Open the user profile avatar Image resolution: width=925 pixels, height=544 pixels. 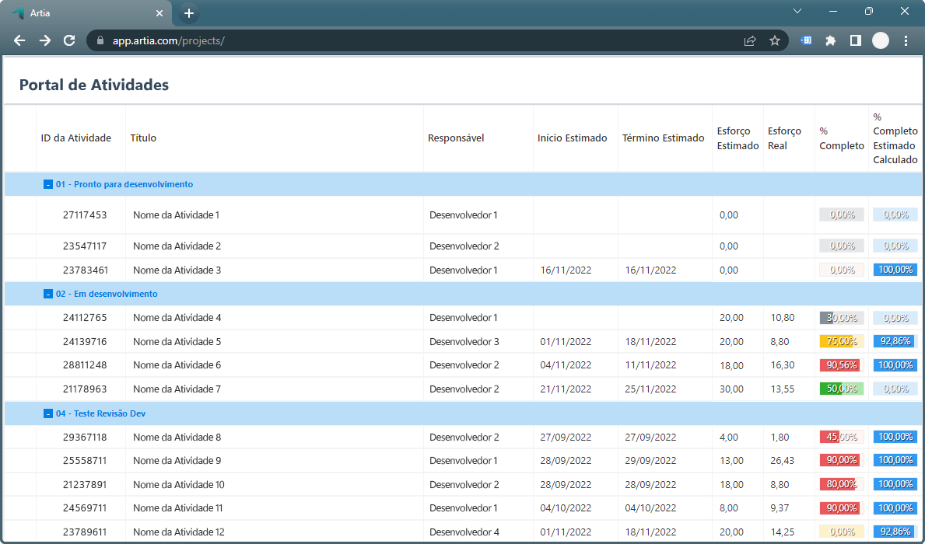point(881,40)
